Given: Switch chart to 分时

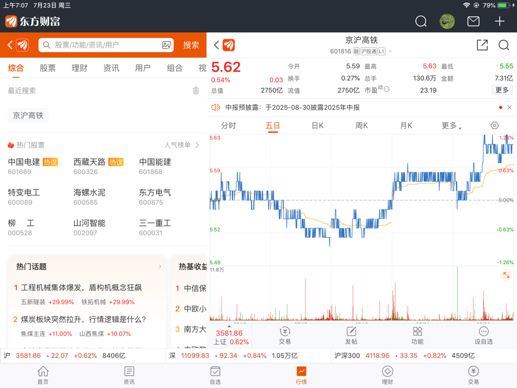Looking at the screenshot, I should coord(228,126).
